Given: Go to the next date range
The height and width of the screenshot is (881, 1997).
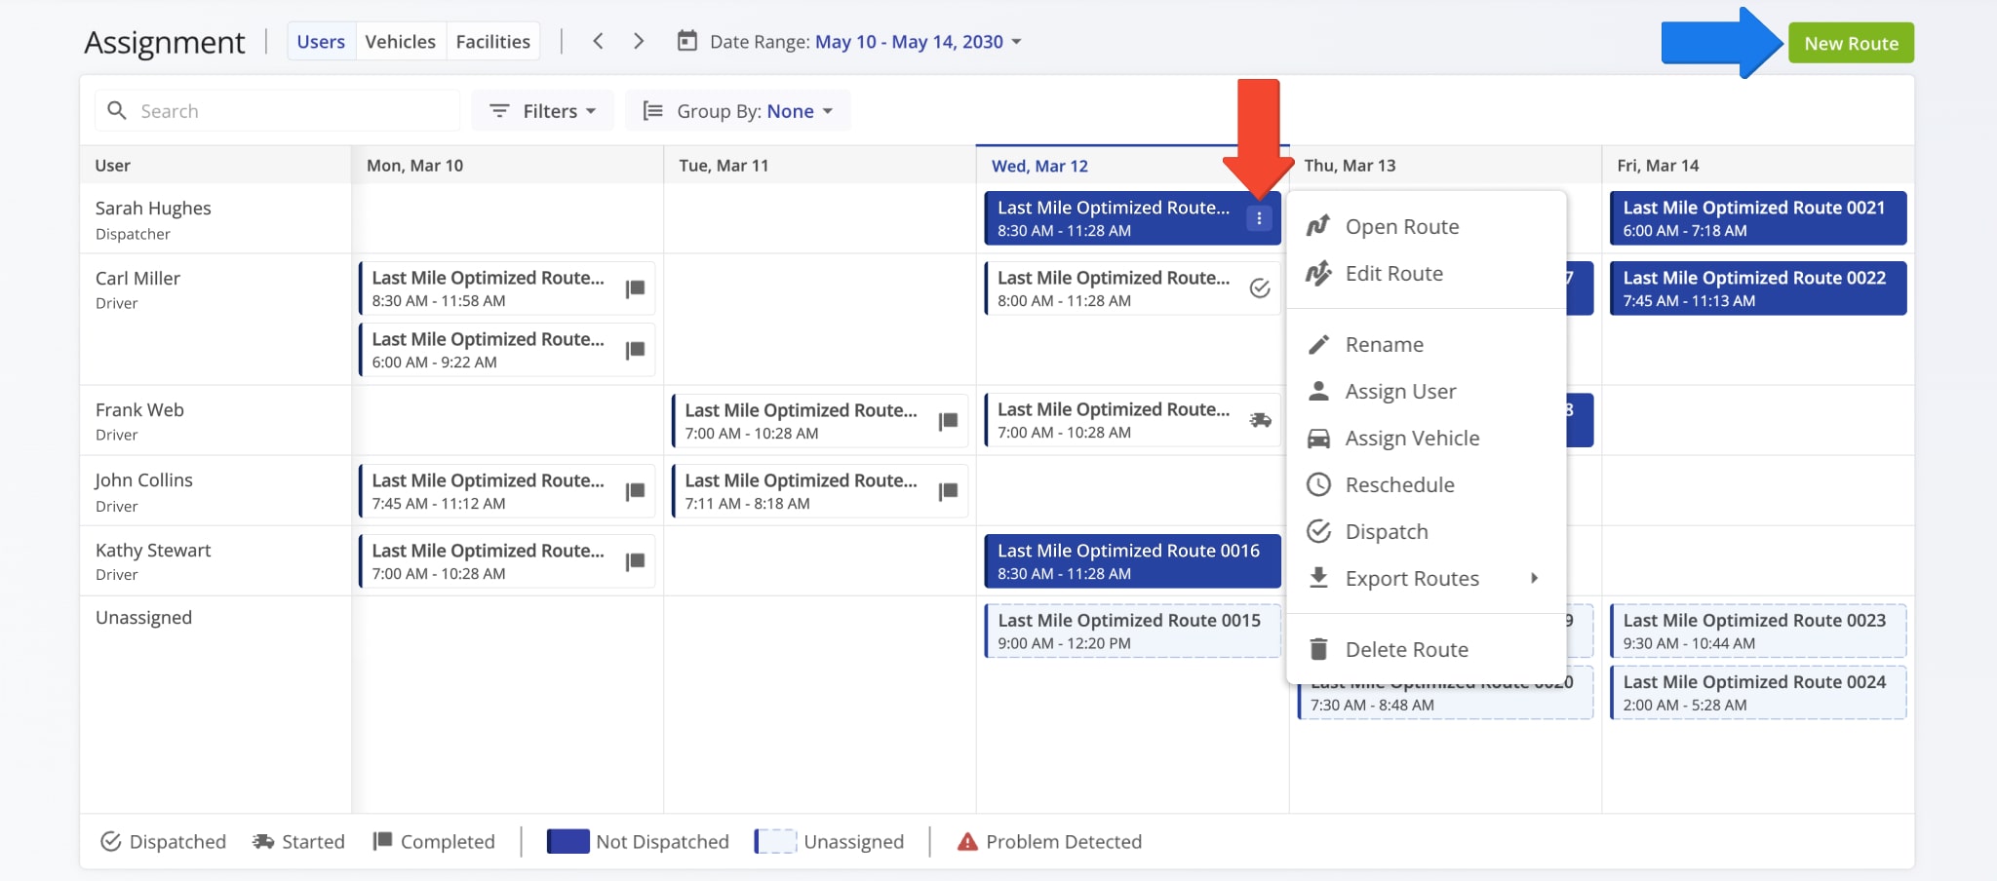Looking at the screenshot, I should pos(639,41).
